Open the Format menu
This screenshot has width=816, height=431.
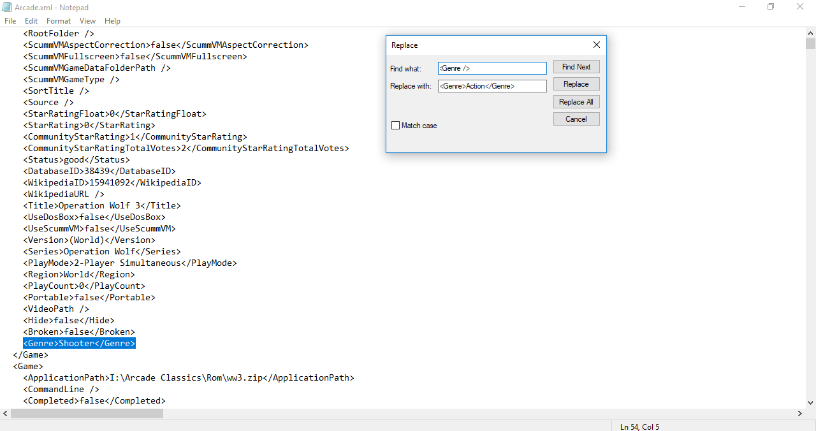59,21
